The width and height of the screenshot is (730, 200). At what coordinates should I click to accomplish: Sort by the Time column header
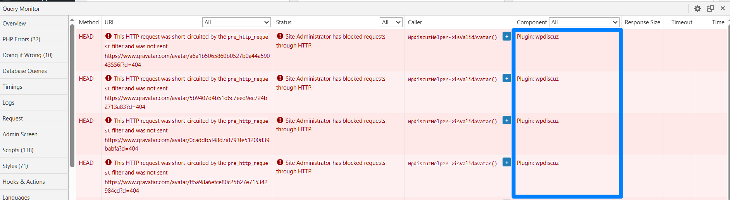point(718,22)
